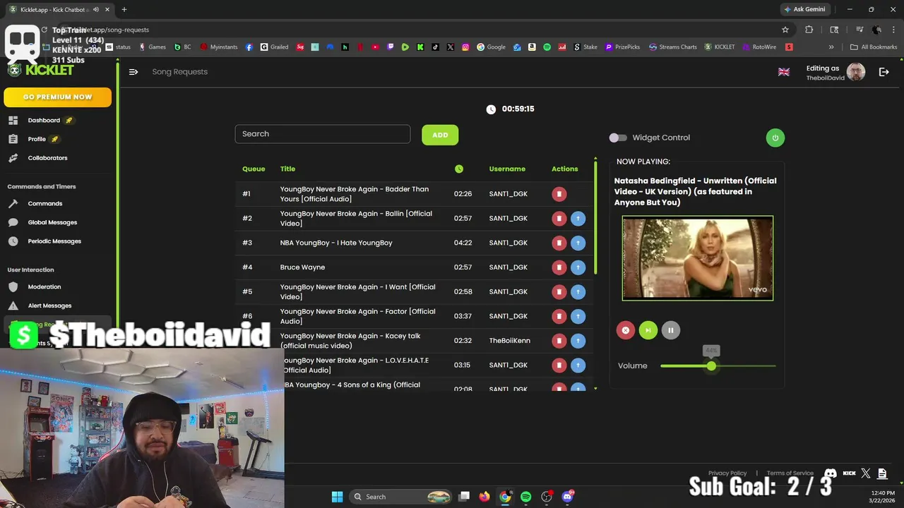Image resolution: width=904 pixels, height=508 pixels.
Task: Move L.O.V.E.H.A.T.E up in queue
Action: 578,365
